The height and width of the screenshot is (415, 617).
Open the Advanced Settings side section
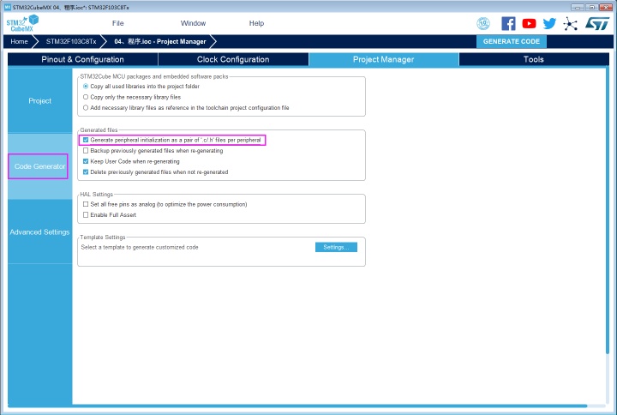[x=39, y=232]
